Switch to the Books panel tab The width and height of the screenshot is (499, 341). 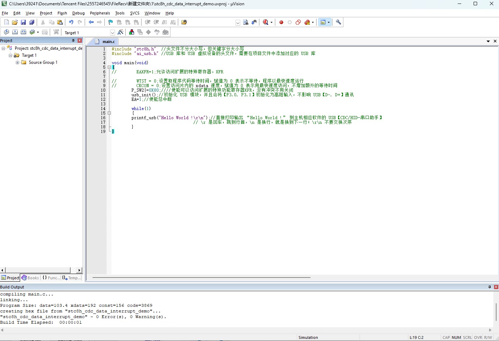pyautogui.click(x=30, y=278)
